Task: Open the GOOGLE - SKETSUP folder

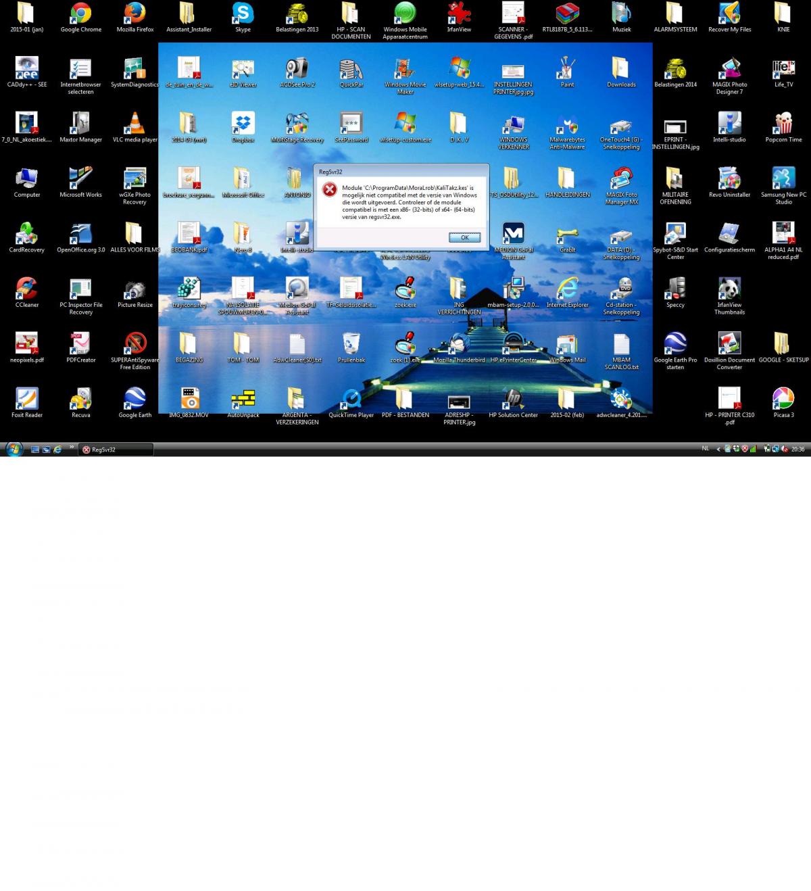Action: coord(783,347)
